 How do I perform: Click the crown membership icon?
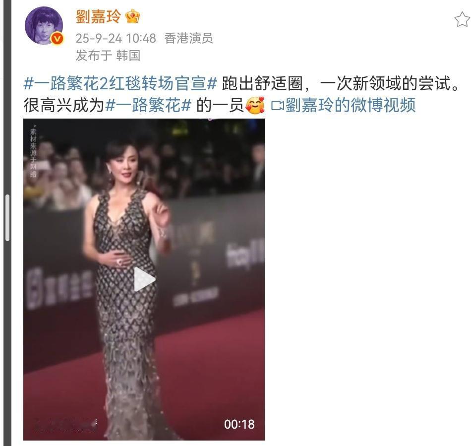coord(133,16)
